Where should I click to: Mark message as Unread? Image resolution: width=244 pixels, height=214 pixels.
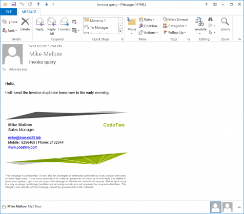pos(175,19)
